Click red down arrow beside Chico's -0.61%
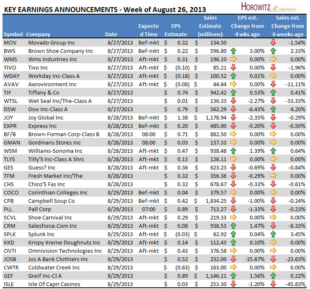The height and width of the screenshot is (289, 310). click(273, 184)
